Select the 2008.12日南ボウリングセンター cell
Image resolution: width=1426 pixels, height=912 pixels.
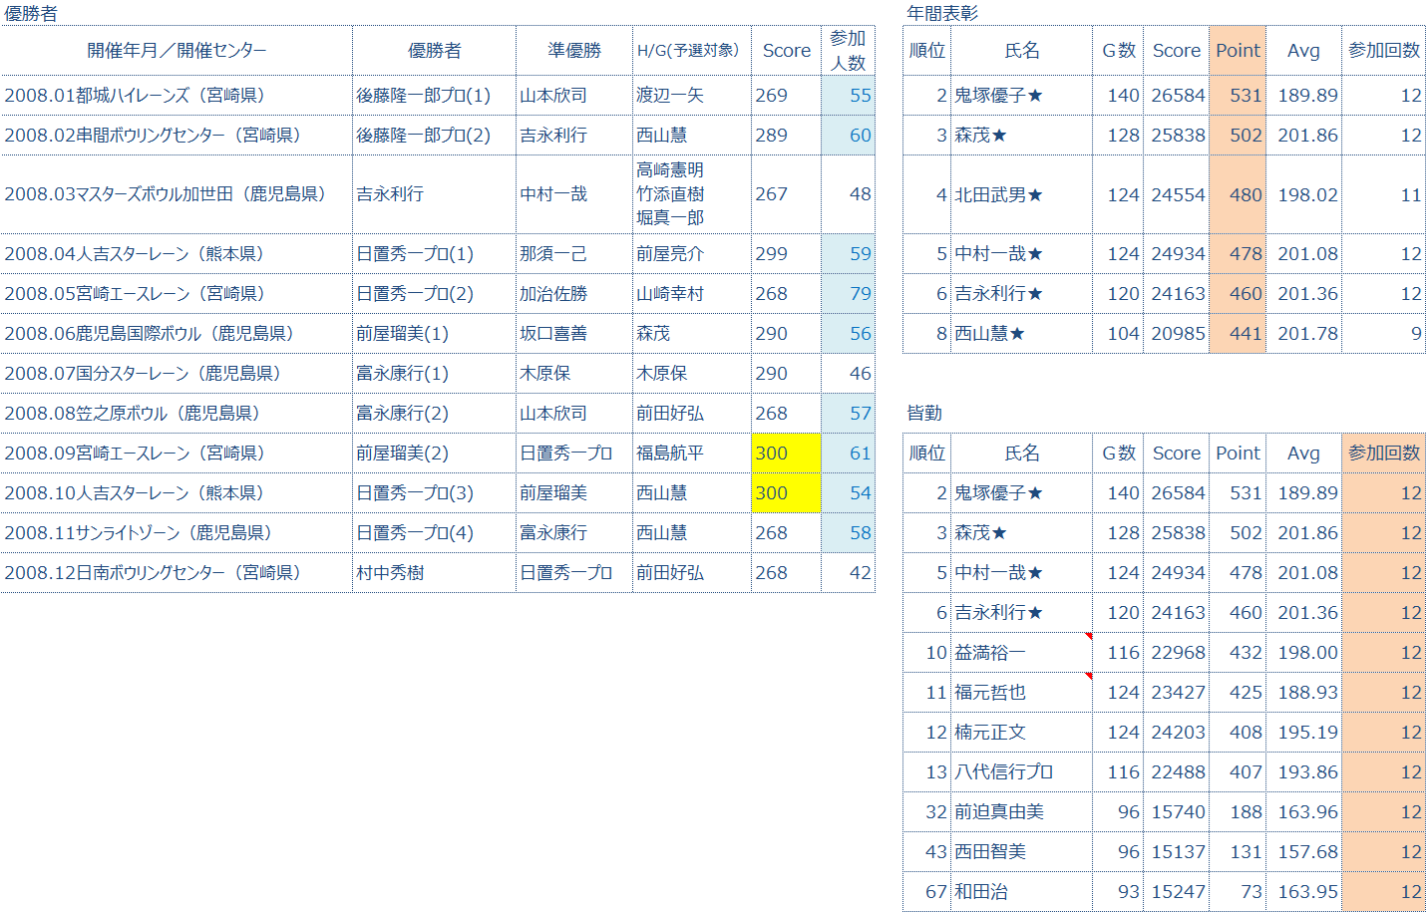(177, 572)
